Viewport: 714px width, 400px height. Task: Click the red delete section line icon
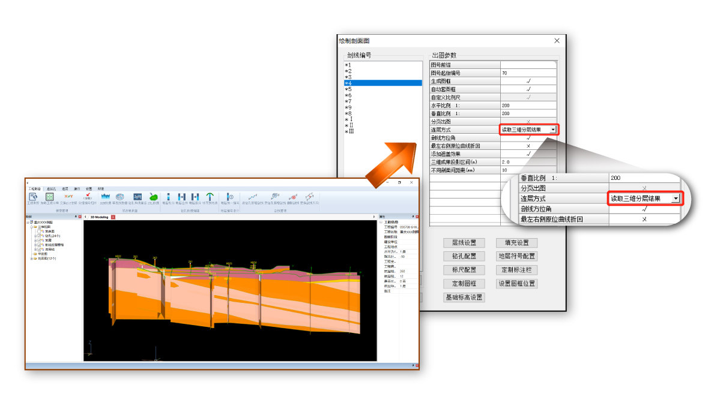[293, 197]
